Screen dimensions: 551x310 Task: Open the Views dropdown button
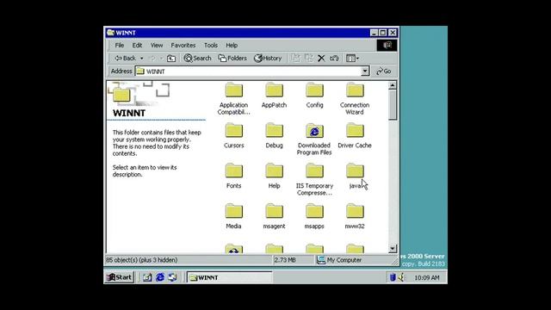click(352, 59)
